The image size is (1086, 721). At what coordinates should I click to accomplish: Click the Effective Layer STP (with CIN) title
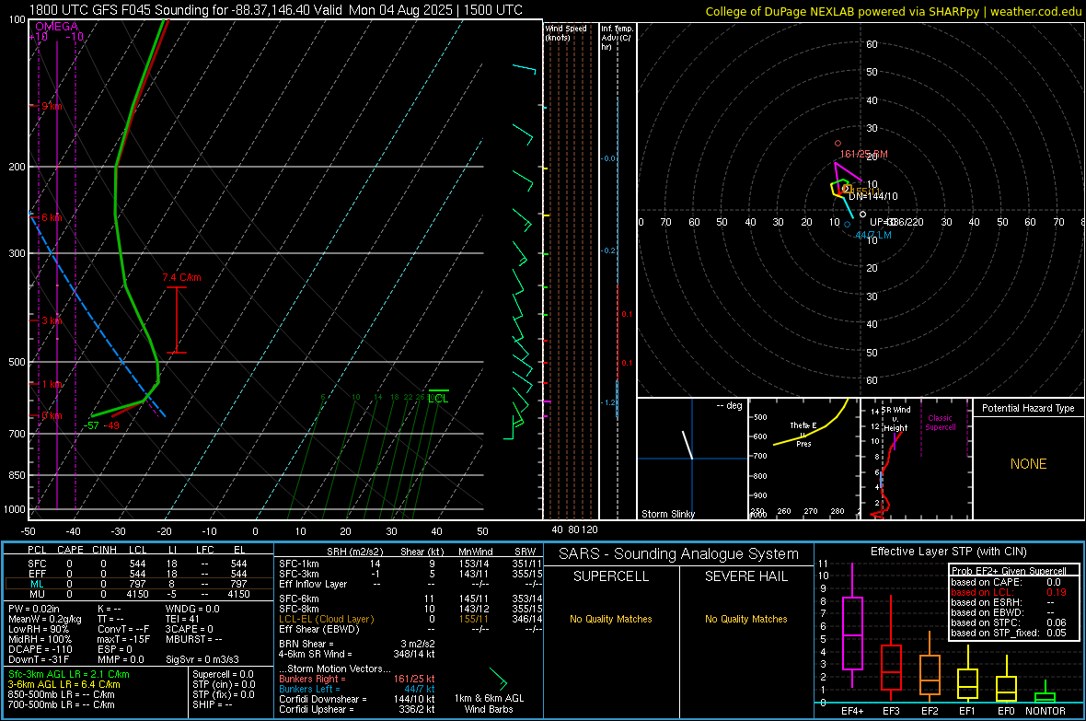pos(948,552)
